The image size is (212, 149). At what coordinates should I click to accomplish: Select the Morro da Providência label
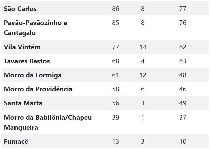pos(38,89)
